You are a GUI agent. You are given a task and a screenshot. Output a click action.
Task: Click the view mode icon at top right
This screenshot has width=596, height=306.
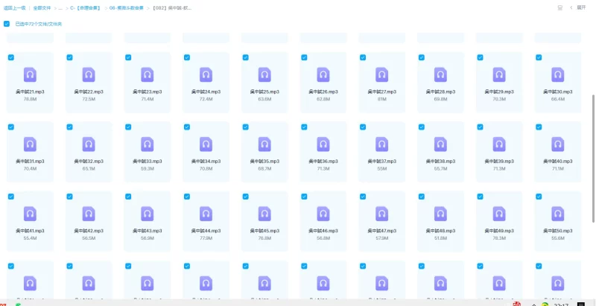[559, 7]
